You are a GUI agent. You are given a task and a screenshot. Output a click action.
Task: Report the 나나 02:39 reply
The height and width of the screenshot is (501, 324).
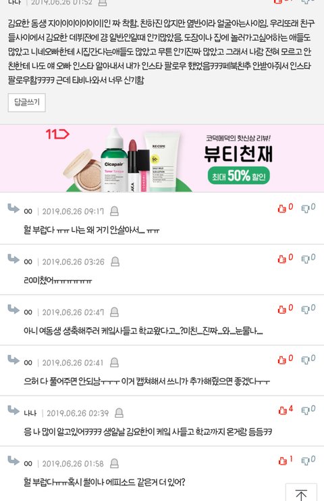pos(119,413)
